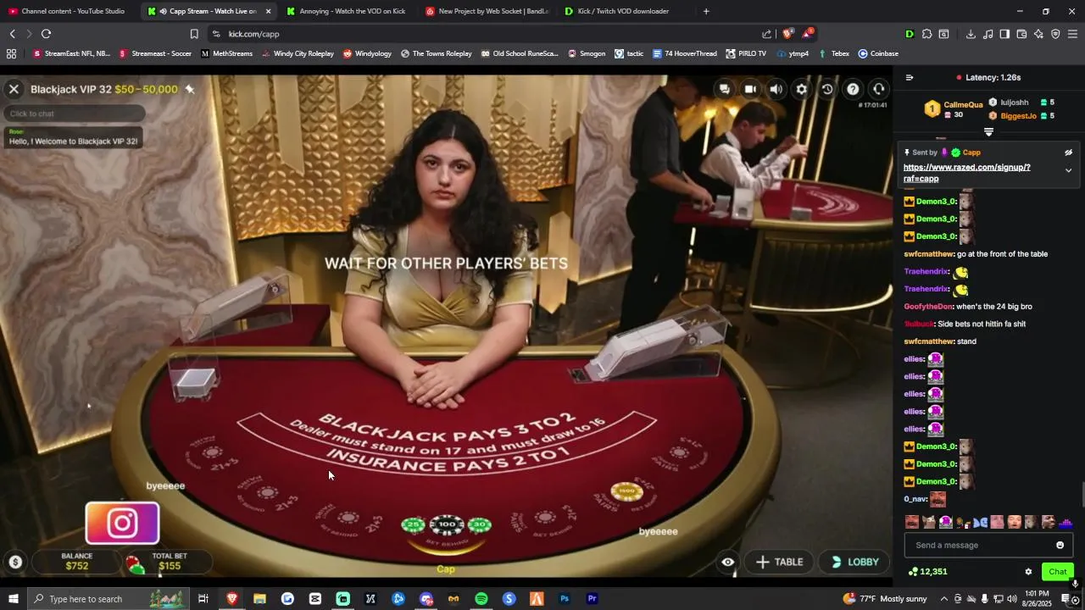This screenshot has width=1085, height=610.
Task: Open the game chat bubbles icon
Action: tap(724, 89)
